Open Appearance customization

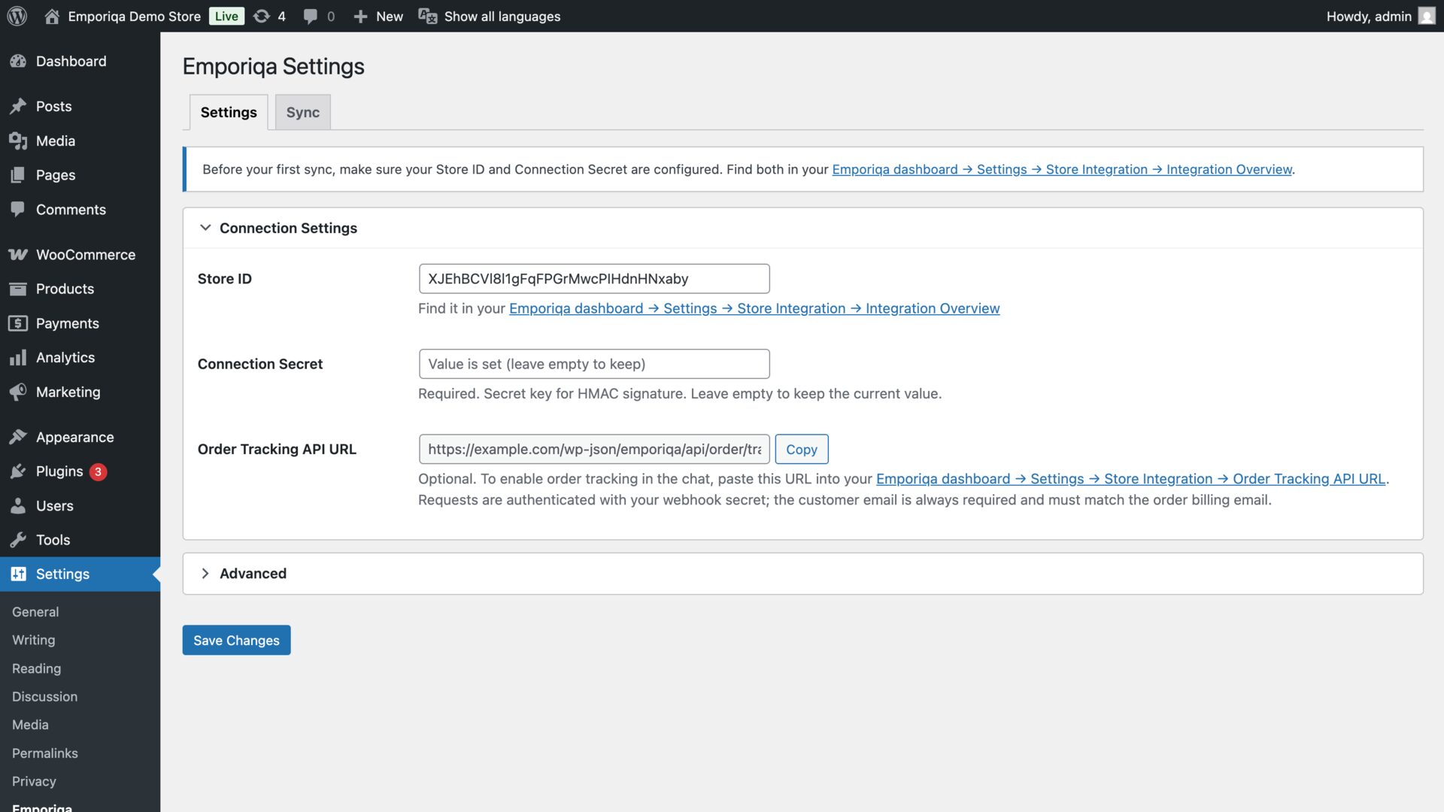click(74, 437)
